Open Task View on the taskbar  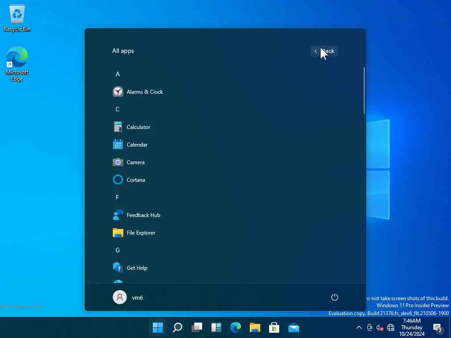[197, 327]
